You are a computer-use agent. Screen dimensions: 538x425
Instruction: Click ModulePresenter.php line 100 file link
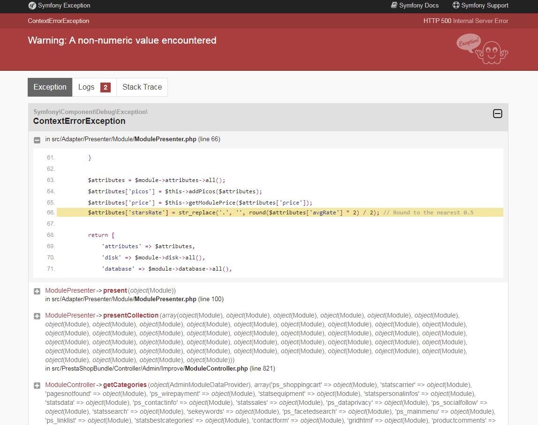(x=135, y=299)
